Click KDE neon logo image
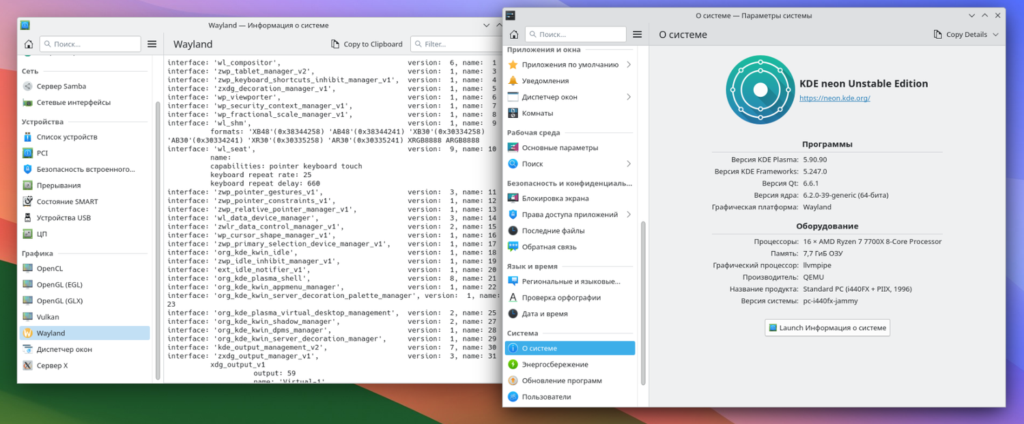Screen dimensions: 1024x424 [x=760, y=89]
